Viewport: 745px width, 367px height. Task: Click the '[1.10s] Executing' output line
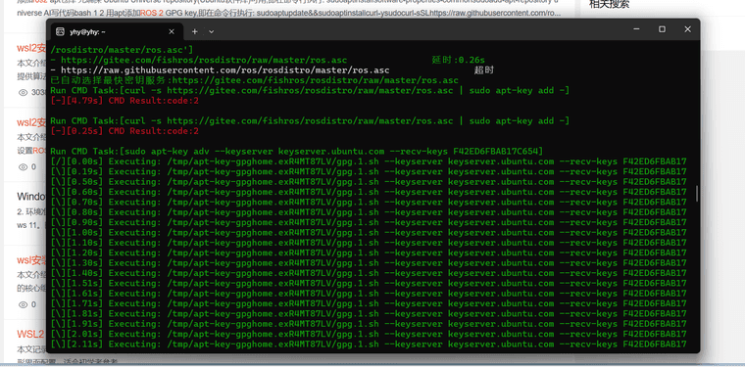[x=369, y=243]
